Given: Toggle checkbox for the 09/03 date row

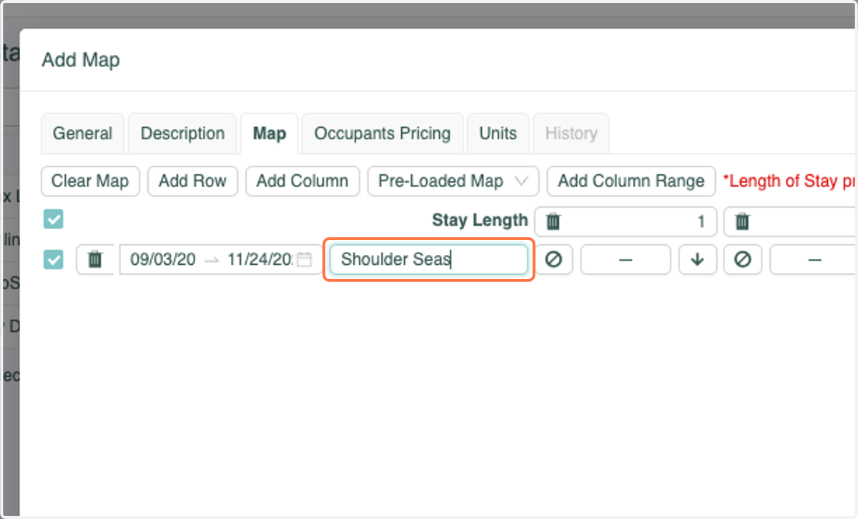Looking at the screenshot, I should pos(53,260).
